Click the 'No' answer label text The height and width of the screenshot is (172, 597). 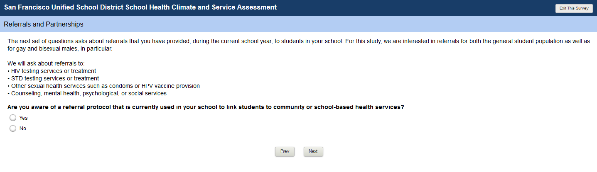pyautogui.click(x=23, y=128)
